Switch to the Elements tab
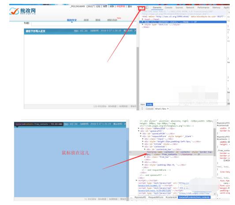Image resolution: width=235 pixels, height=205 pixels. tap(157, 7)
